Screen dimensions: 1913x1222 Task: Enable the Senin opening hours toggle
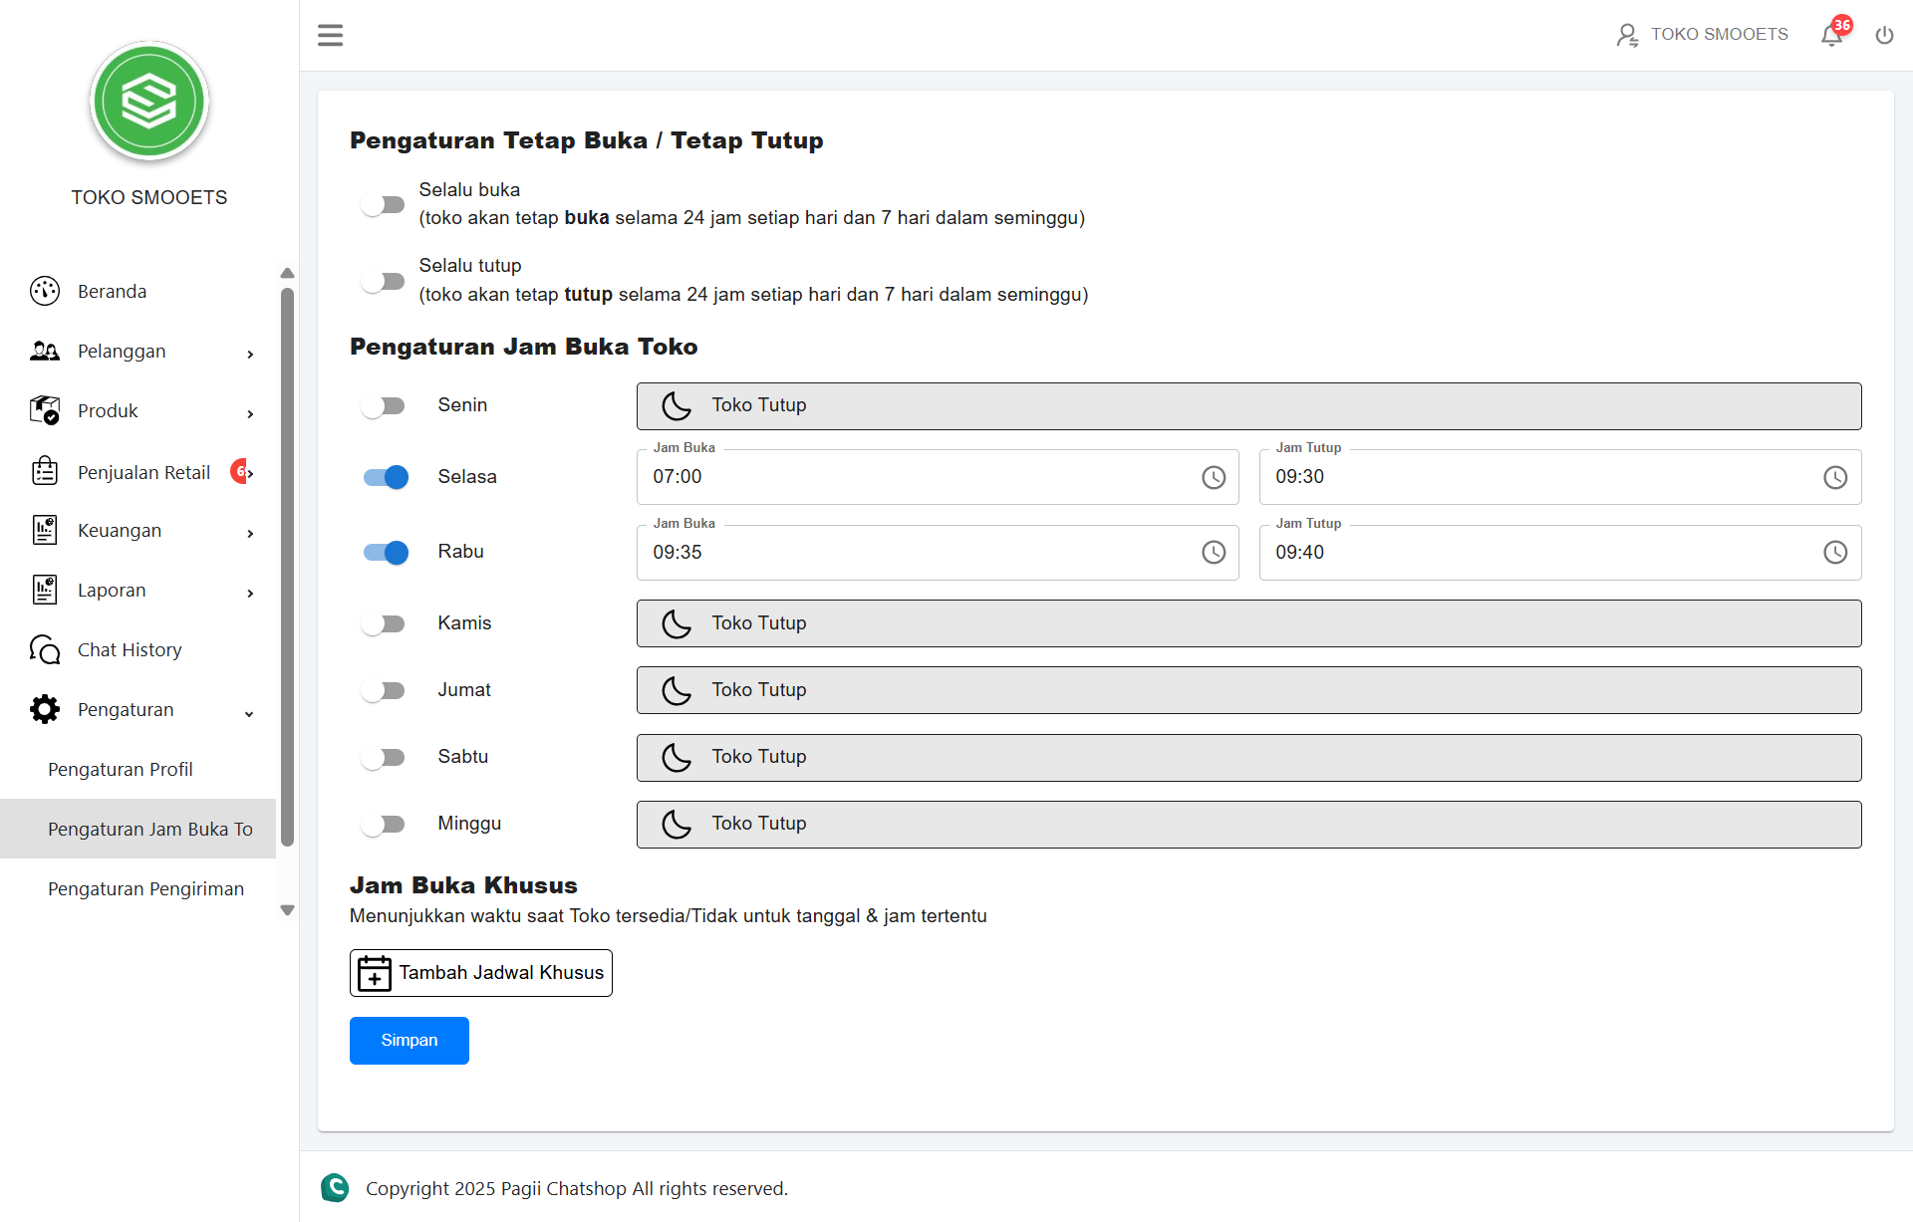(384, 405)
